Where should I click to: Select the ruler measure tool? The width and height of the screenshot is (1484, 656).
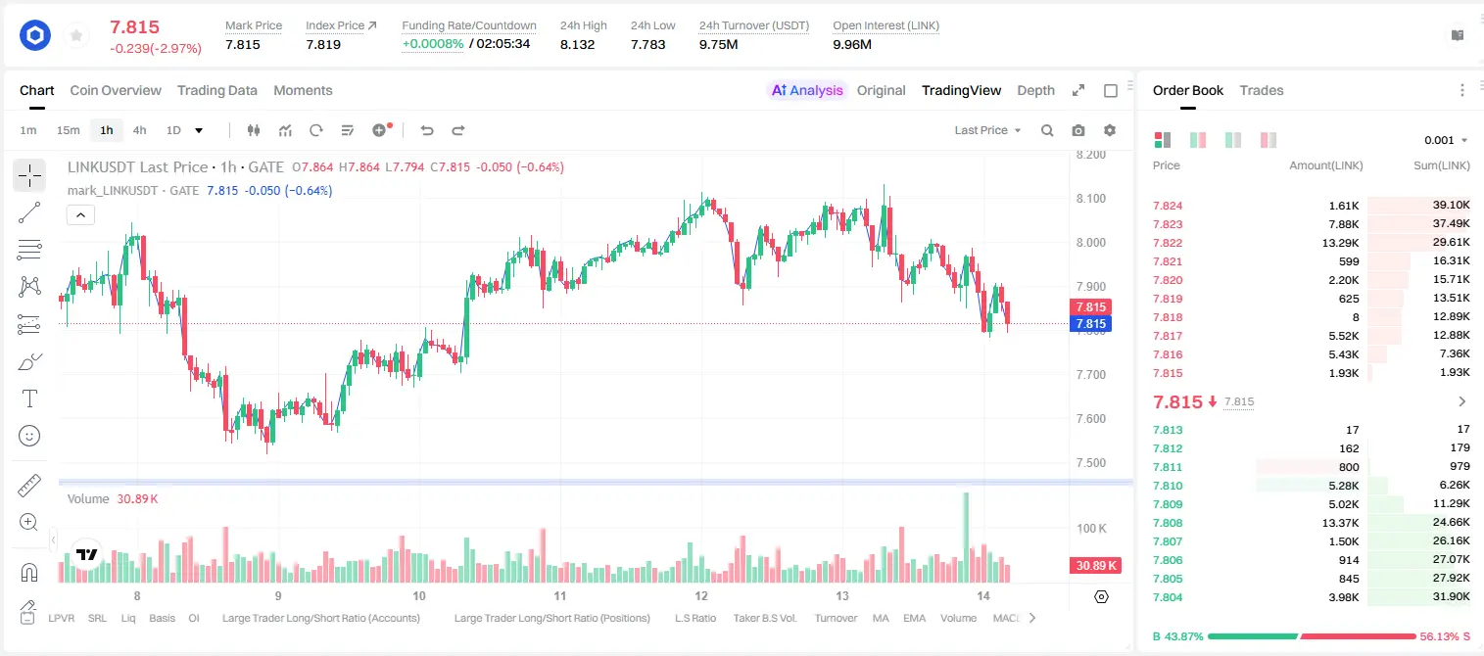click(29, 486)
